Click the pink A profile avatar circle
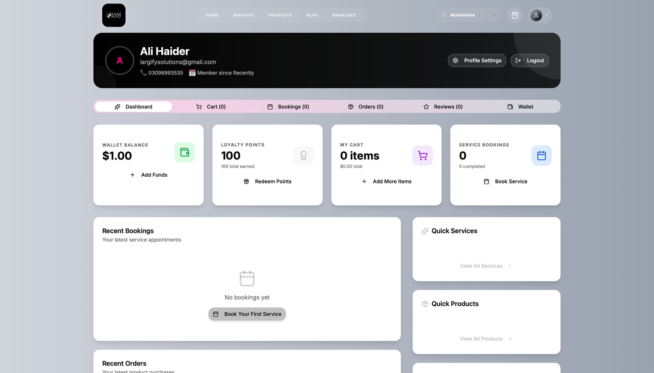The width and height of the screenshot is (654, 373). 120,60
